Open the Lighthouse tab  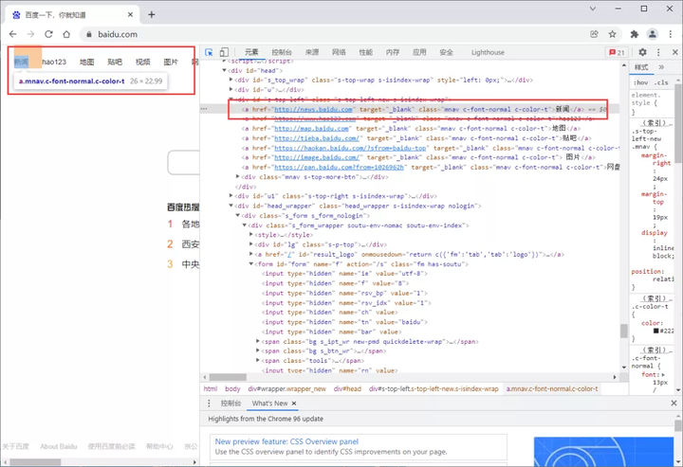tap(488, 52)
